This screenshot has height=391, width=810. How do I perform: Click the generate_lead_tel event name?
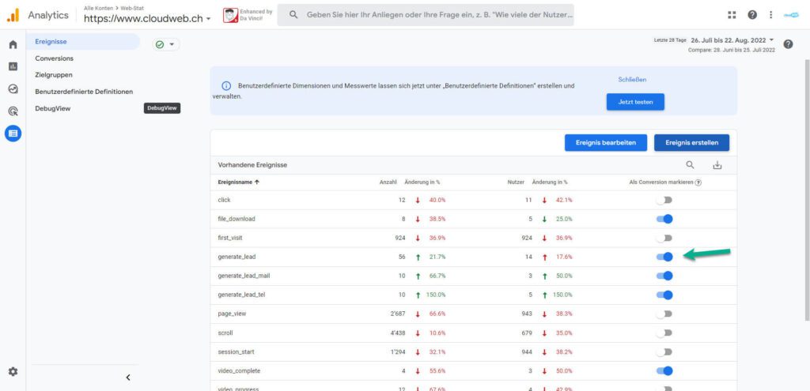point(242,295)
